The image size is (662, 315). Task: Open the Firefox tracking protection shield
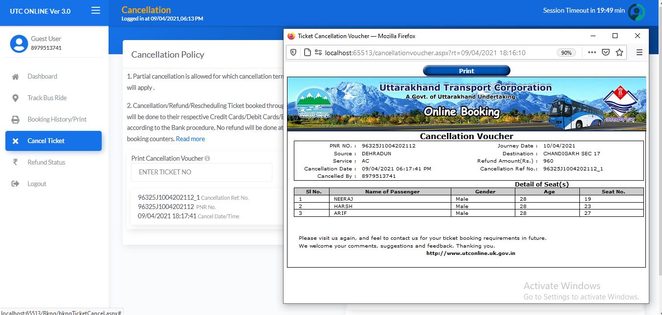pyautogui.click(x=293, y=53)
